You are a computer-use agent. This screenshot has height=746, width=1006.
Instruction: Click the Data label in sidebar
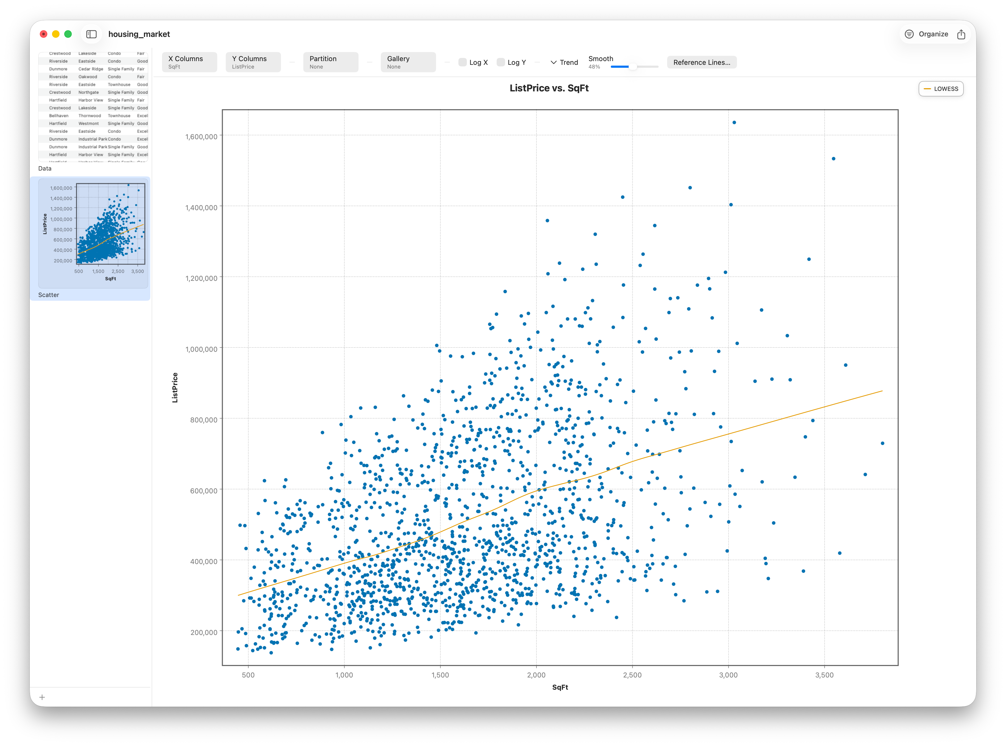point(45,168)
